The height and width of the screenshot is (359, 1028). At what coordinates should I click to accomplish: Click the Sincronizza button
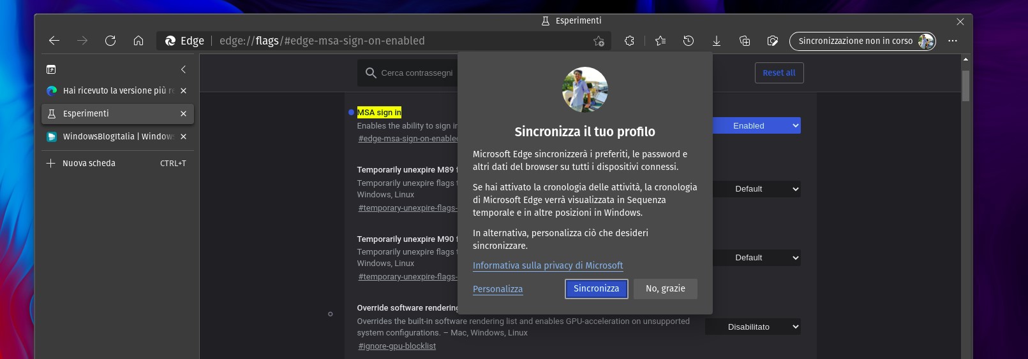click(x=596, y=288)
